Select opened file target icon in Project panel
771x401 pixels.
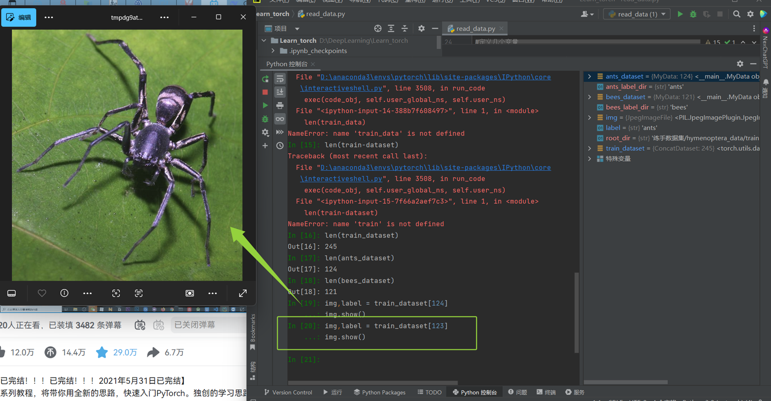click(378, 29)
